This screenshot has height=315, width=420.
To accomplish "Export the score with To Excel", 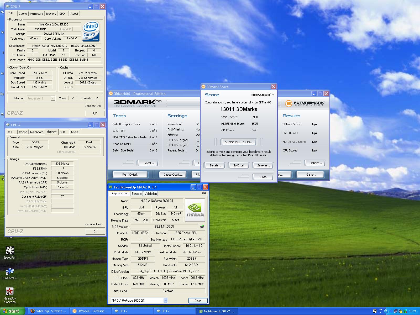I will 239,165.
